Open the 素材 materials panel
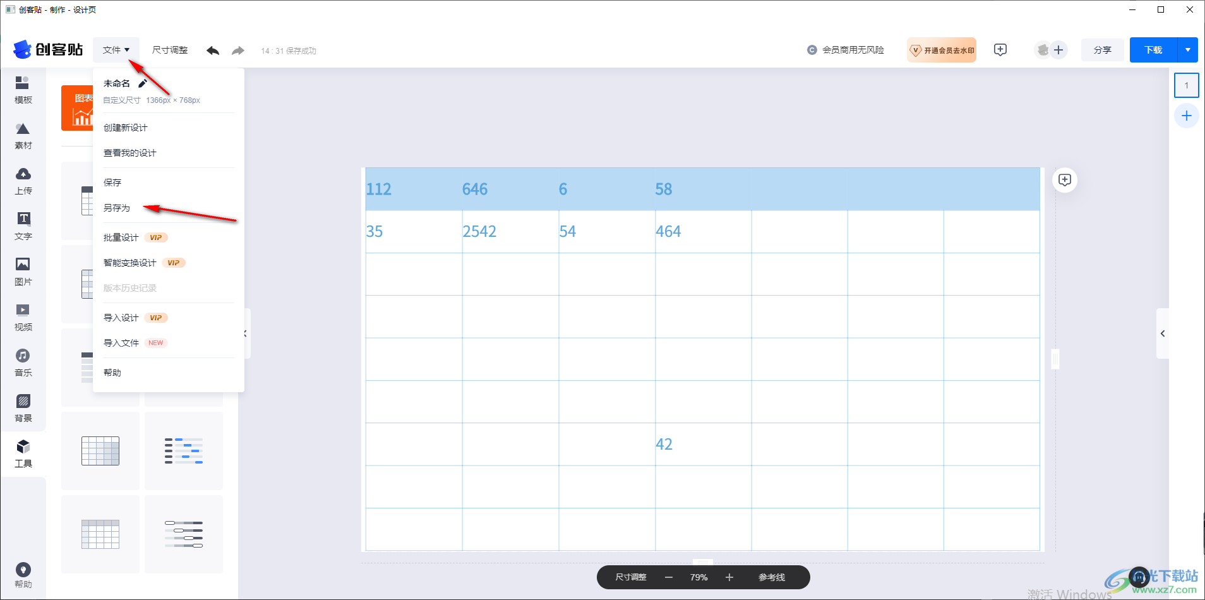This screenshot has height=600, width=1205. tap(23, 136)
